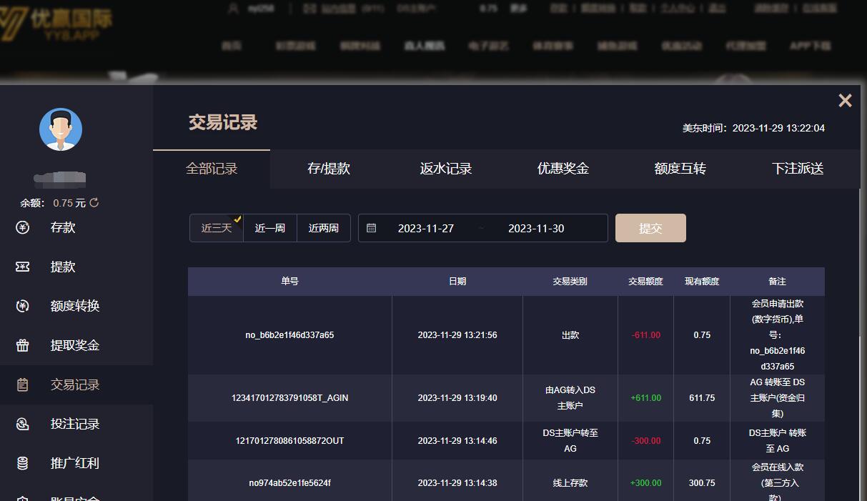Viewport: 867px width, 501px height.
Task: Click the 日期 column header
Action: (457, 282)
